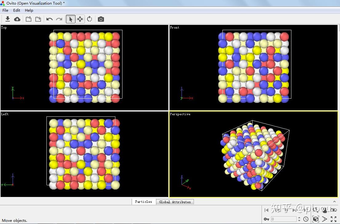Viewport: 340px width, 224px height.
Task: Click the Redo arrow in the toolbar
Action: pos(59,19)
